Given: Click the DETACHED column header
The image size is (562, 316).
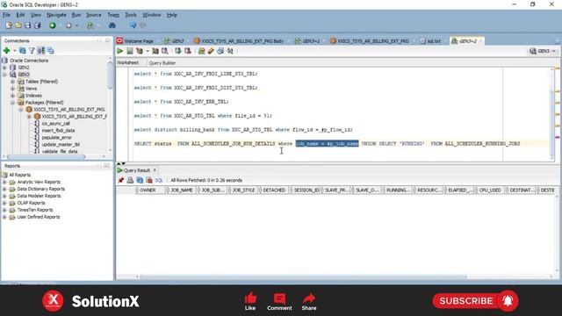Looking at the screenshot, I should [274, 190].
